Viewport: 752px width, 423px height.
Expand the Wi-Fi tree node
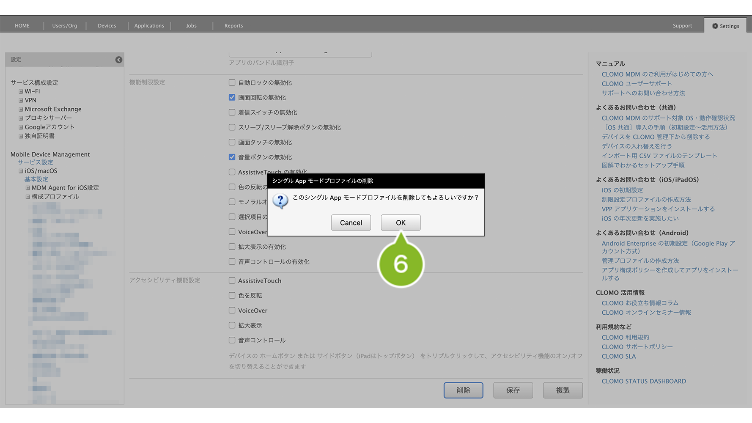point(21,91)
